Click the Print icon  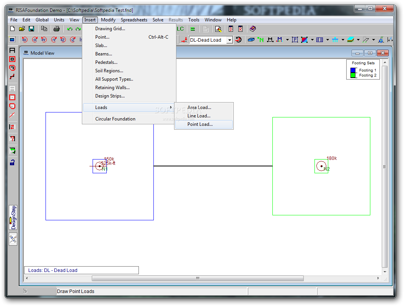point(56,29)
